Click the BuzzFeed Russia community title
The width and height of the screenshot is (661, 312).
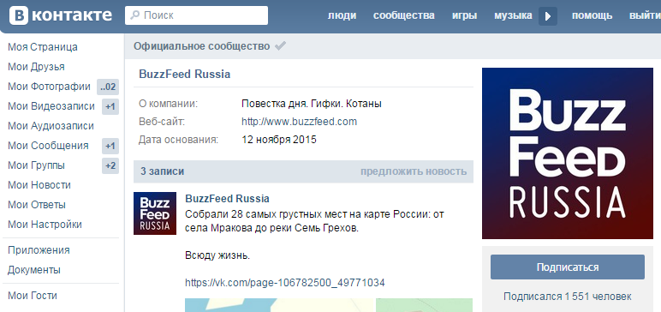[185, 75]
